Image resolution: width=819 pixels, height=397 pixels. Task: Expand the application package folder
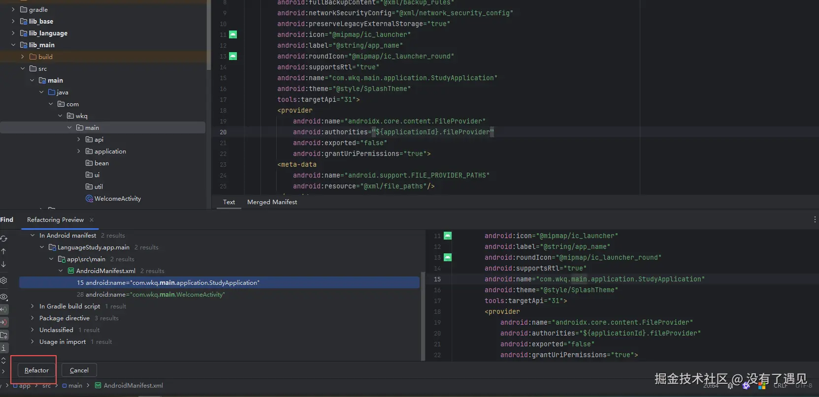point(79,152)
